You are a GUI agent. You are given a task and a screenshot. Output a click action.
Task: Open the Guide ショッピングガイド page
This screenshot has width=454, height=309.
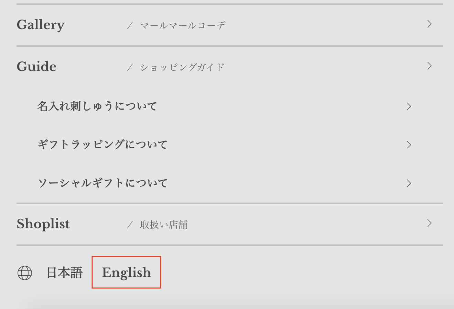pos(182,67)
